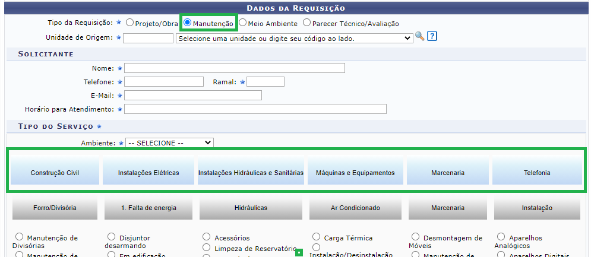This screenshot has width=591, height=257.
Task: Click the Forro/Divisória gray button
Action: 55,208
